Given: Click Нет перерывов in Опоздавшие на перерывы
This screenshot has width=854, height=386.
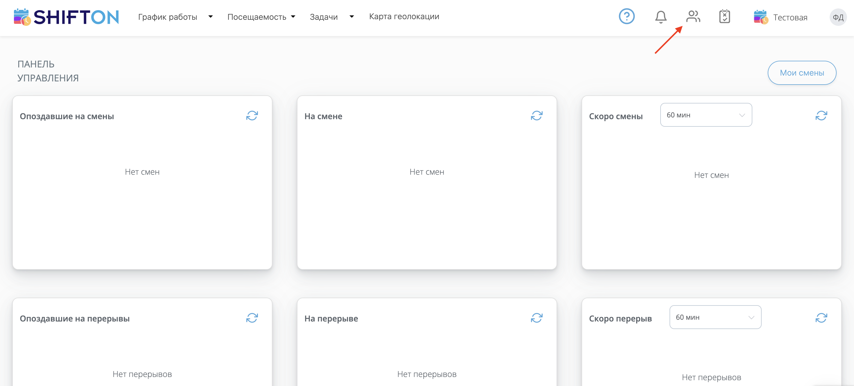Looking at the screenshot, I should 142,374.
